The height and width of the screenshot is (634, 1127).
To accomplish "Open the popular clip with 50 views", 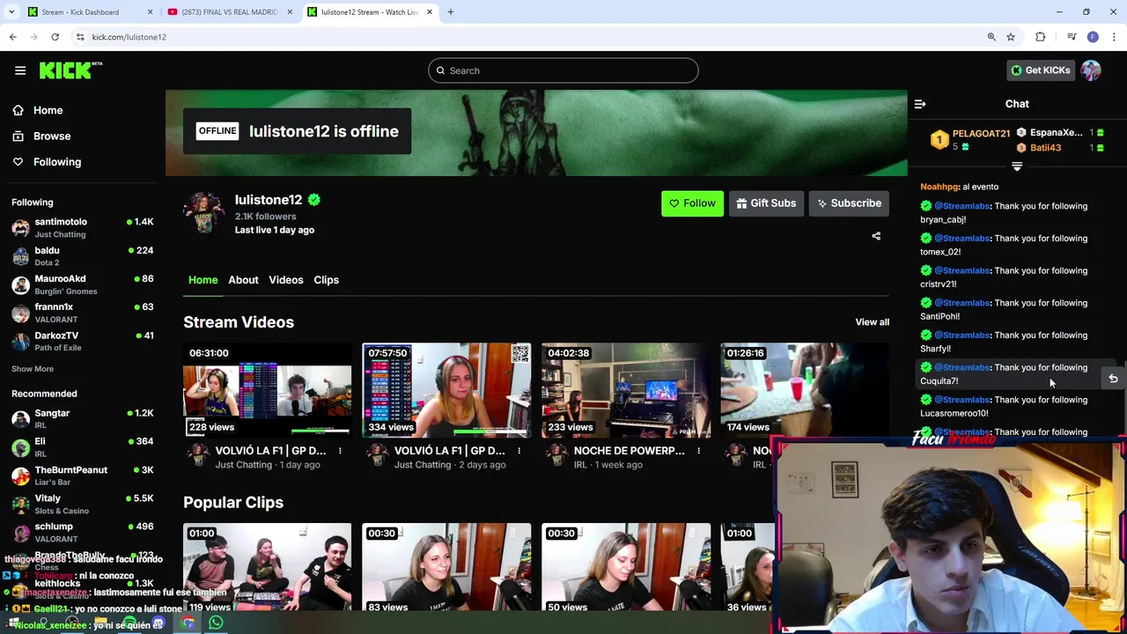I will 626,568.
